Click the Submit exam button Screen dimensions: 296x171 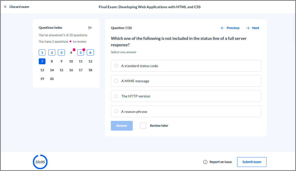pos(252,162)
